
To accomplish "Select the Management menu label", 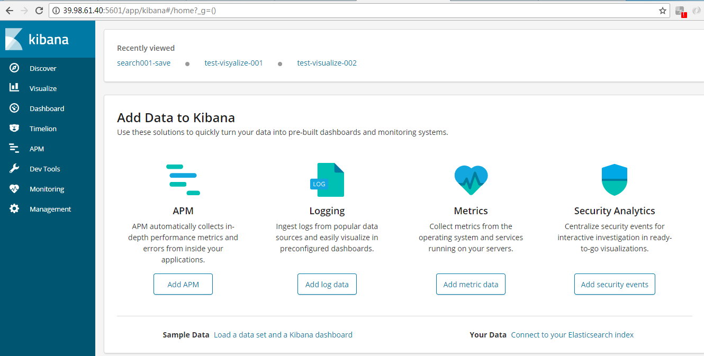I will [50, 209].
